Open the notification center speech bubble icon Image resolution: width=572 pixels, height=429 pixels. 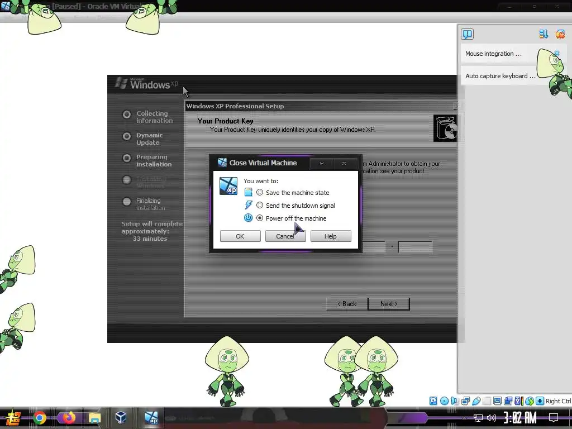coord(467,34)
